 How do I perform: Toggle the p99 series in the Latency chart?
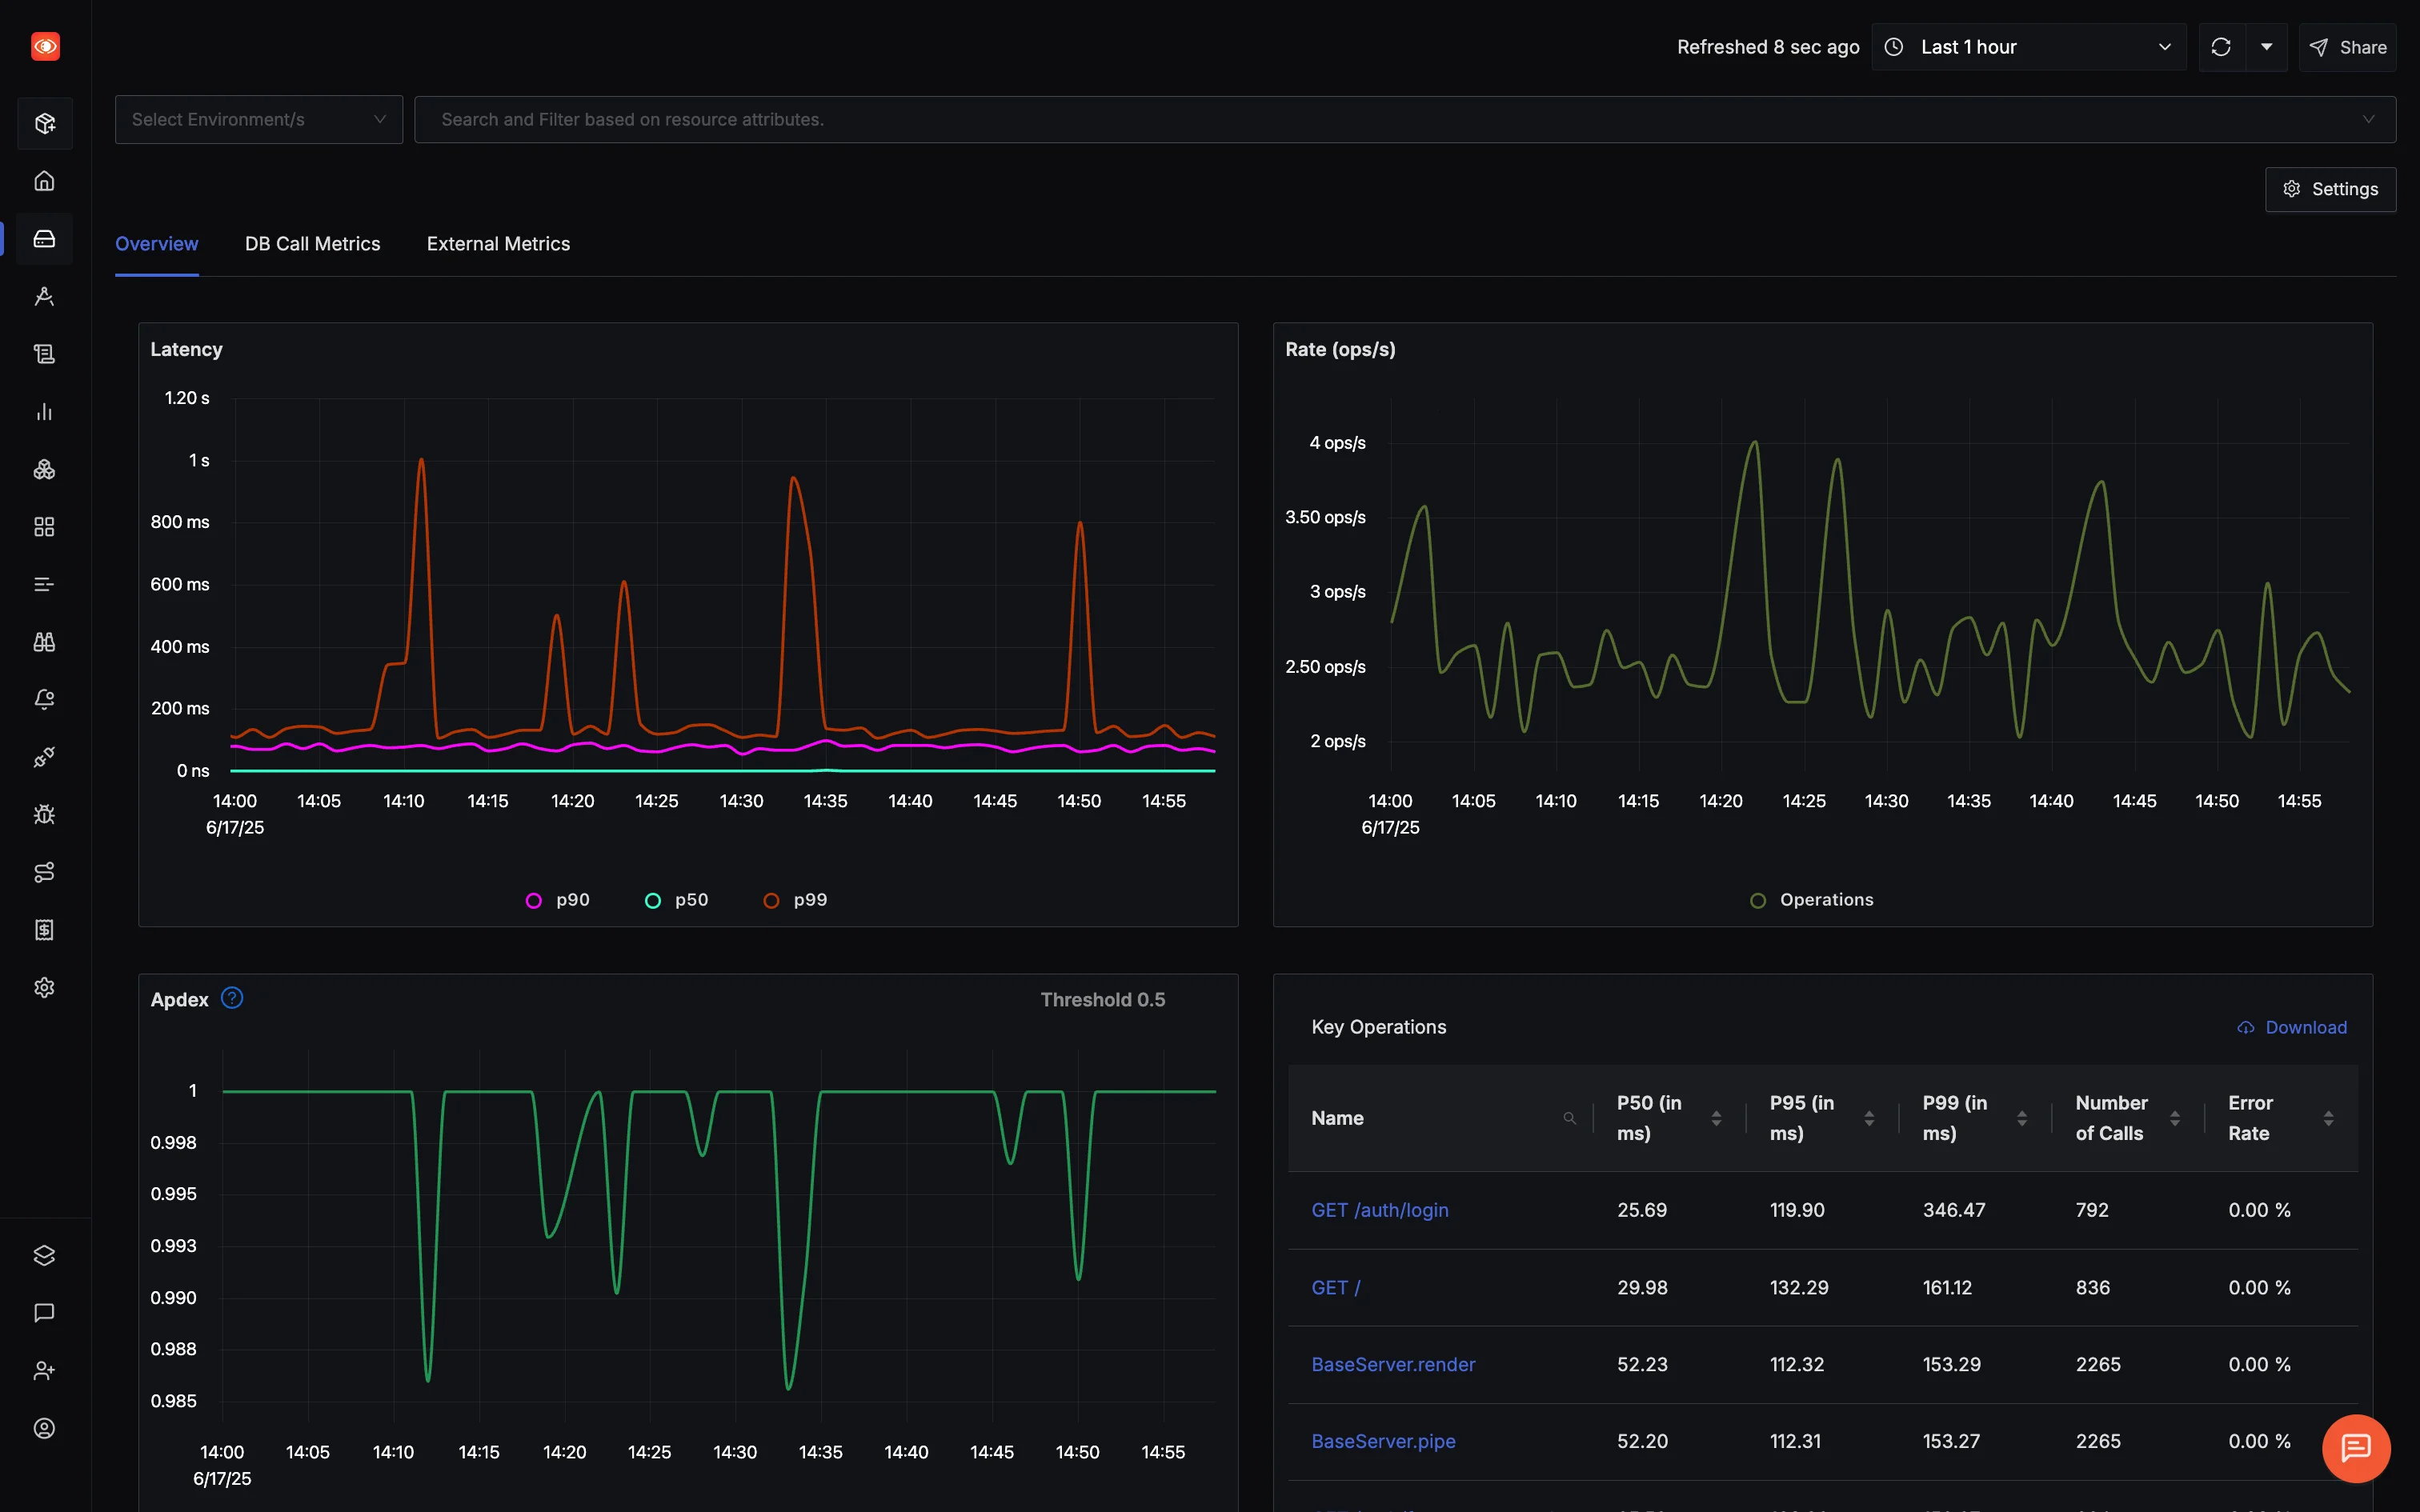(795, 899)
